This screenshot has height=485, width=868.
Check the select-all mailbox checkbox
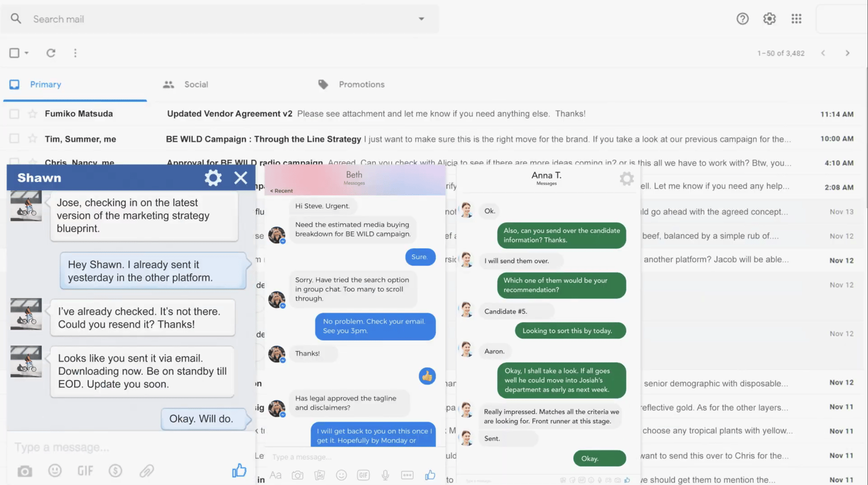[13, 53]
